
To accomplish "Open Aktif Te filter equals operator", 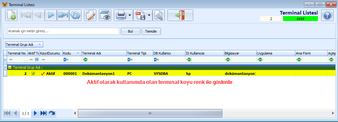I will pyautogui.click(x=31, y=59).
